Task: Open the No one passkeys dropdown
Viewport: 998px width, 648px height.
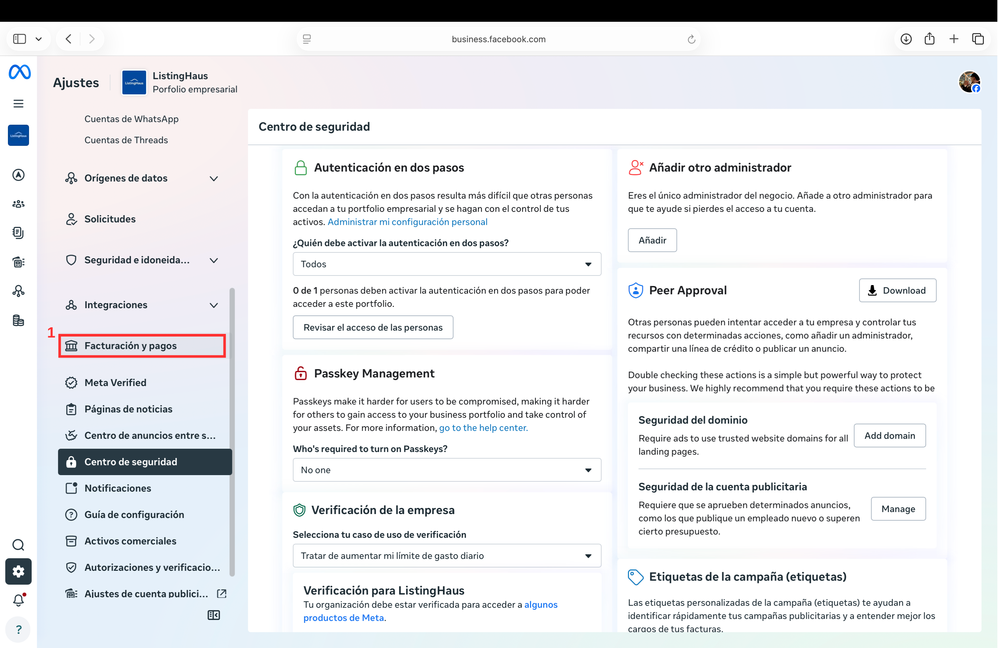Action: [447, 470]
